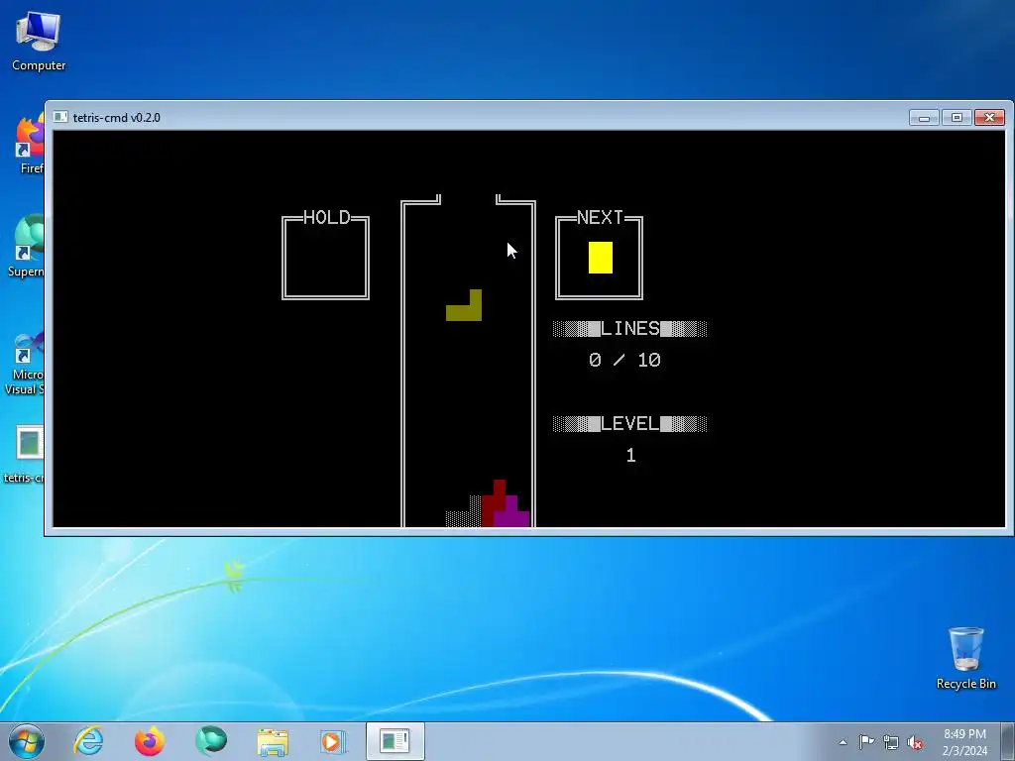Open the Recycle Bin icon
The width and height of the screenshot is (1015, 761).
pyautogui.click(x=965, y=658)
